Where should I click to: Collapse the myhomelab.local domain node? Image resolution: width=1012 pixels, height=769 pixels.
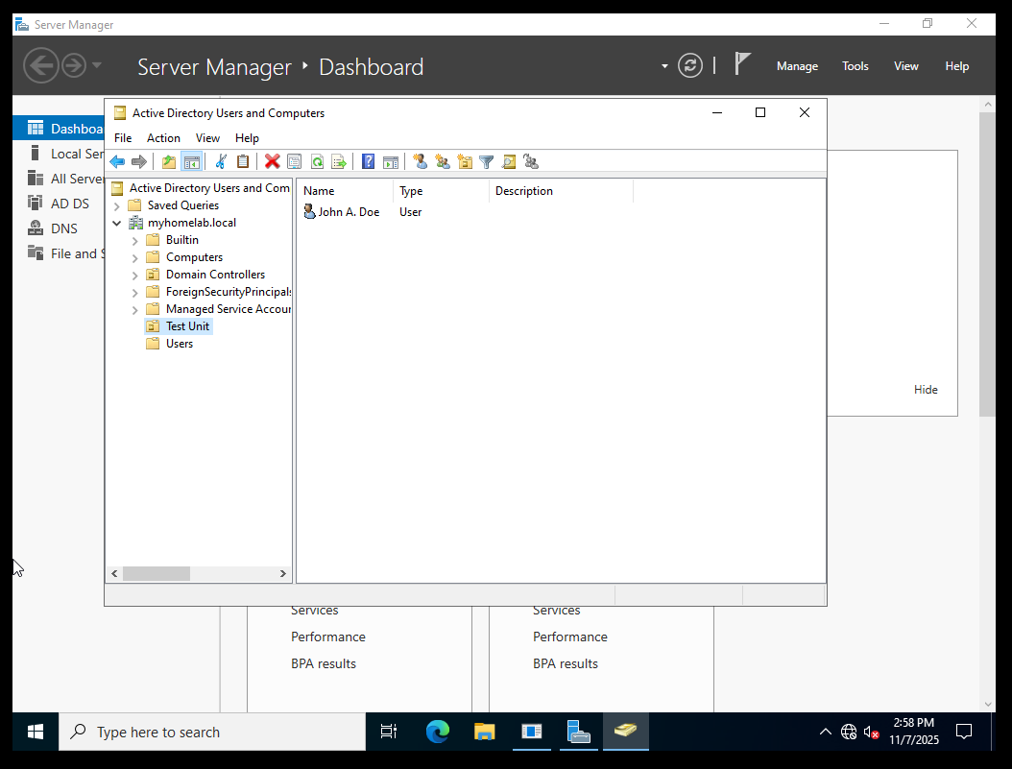117,223
